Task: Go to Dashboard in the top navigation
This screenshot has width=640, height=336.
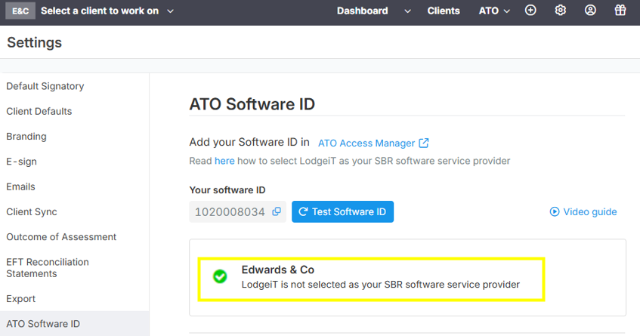Action: coord(362,11)
